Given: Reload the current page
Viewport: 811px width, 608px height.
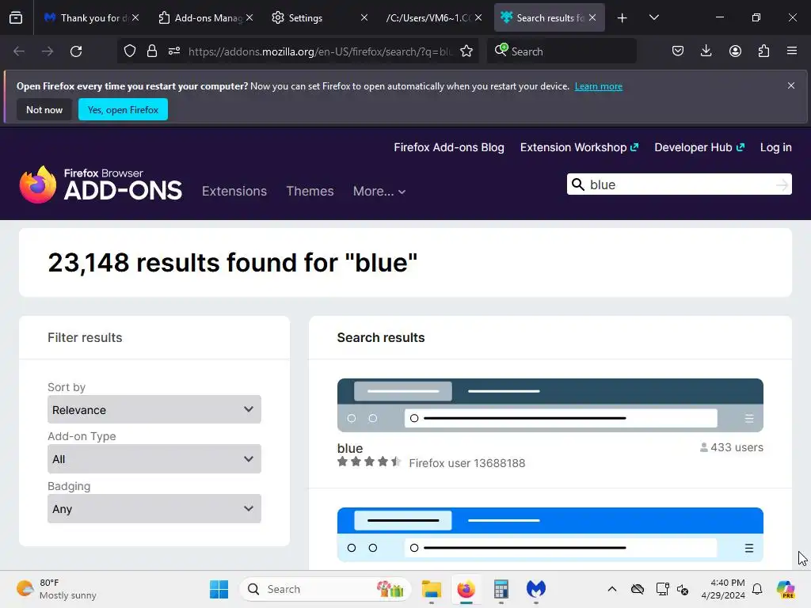Looking at the screenshot, I should point(76,51).
